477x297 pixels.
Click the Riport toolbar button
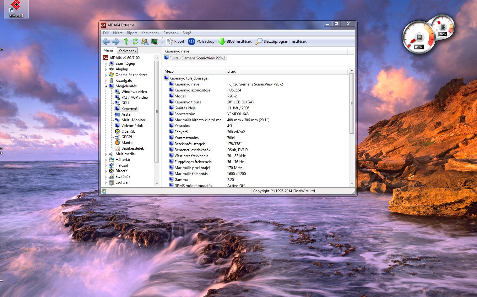[175, 41]
